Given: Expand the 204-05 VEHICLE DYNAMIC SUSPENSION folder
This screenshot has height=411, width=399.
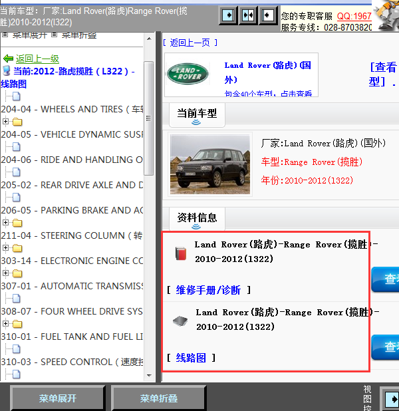Looking at the screenshot, I should pyautogui.click(x=5, y=121).
